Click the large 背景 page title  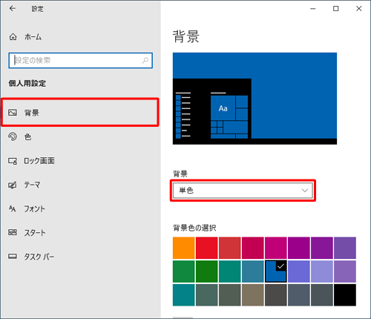[186, 36]
